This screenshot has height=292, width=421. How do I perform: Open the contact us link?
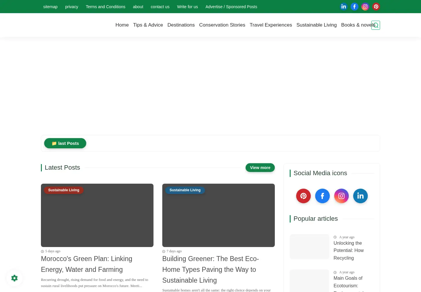160,7
